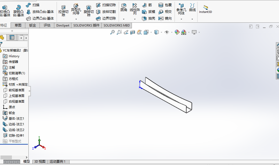The height and width of the screenshot is (165, 279).
Task: Select the 相交 intersect tool
Action: click(165, 12)
